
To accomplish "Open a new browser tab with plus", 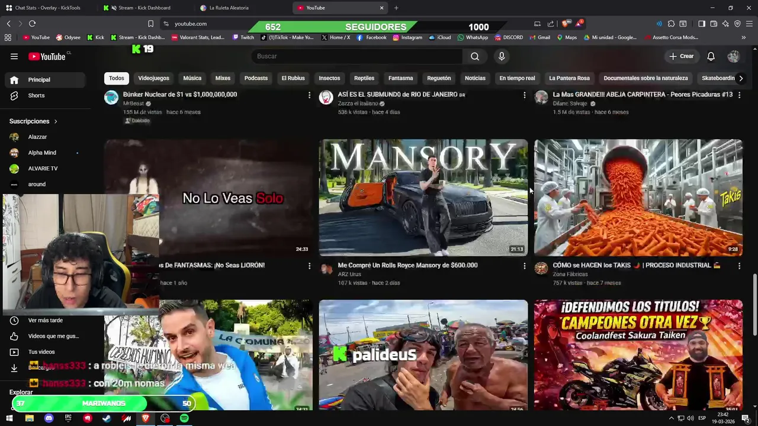I will (396, 8).
